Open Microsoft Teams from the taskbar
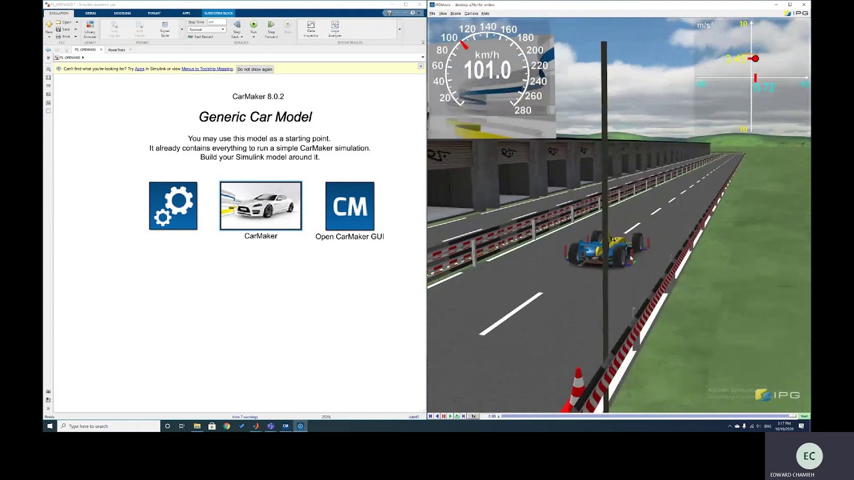 [271, 426]
